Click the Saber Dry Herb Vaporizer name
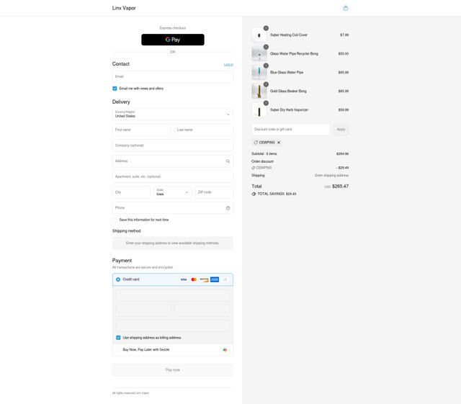Image resolution: width=461 pixels, height=404 pixels. 289,110
